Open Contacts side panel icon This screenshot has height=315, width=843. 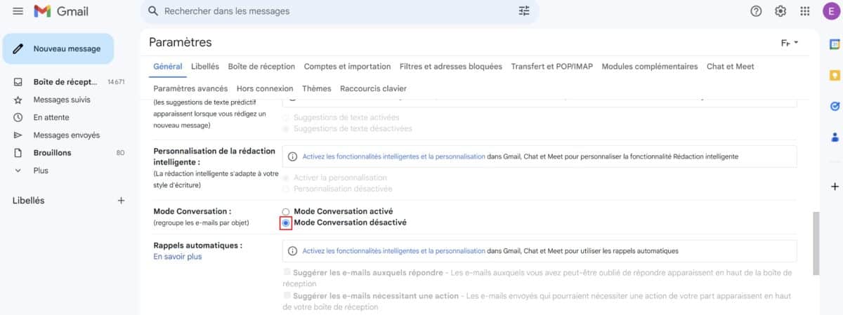click(x=835, y=137)
